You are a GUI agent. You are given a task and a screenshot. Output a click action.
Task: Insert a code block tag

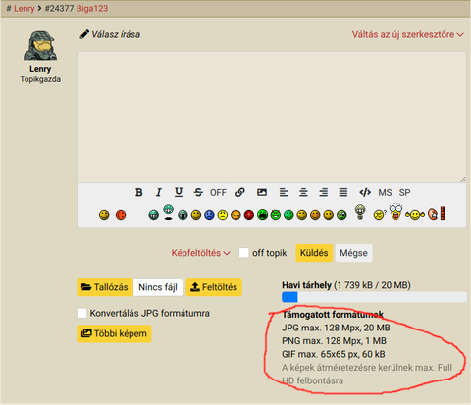[x=365, y=192]
